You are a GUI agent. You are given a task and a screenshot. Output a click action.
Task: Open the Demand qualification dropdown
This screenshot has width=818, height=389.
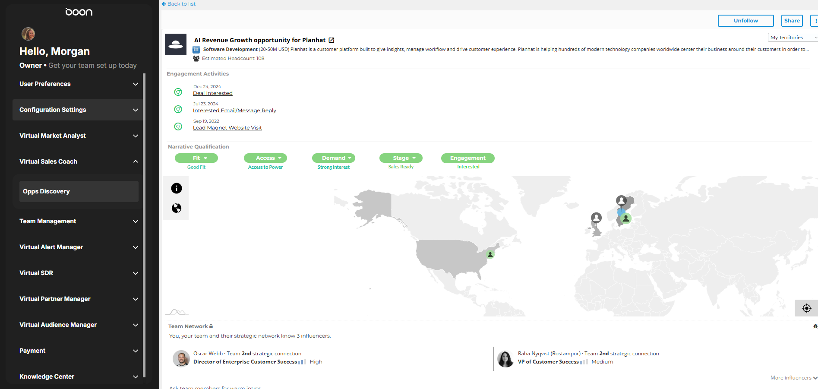334,158
